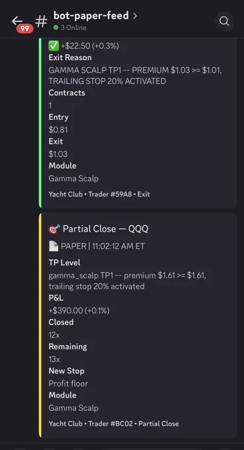Expand channel details chevron beside bot-paper-feed
Screen dimensions: 244x450
(135, 16)
